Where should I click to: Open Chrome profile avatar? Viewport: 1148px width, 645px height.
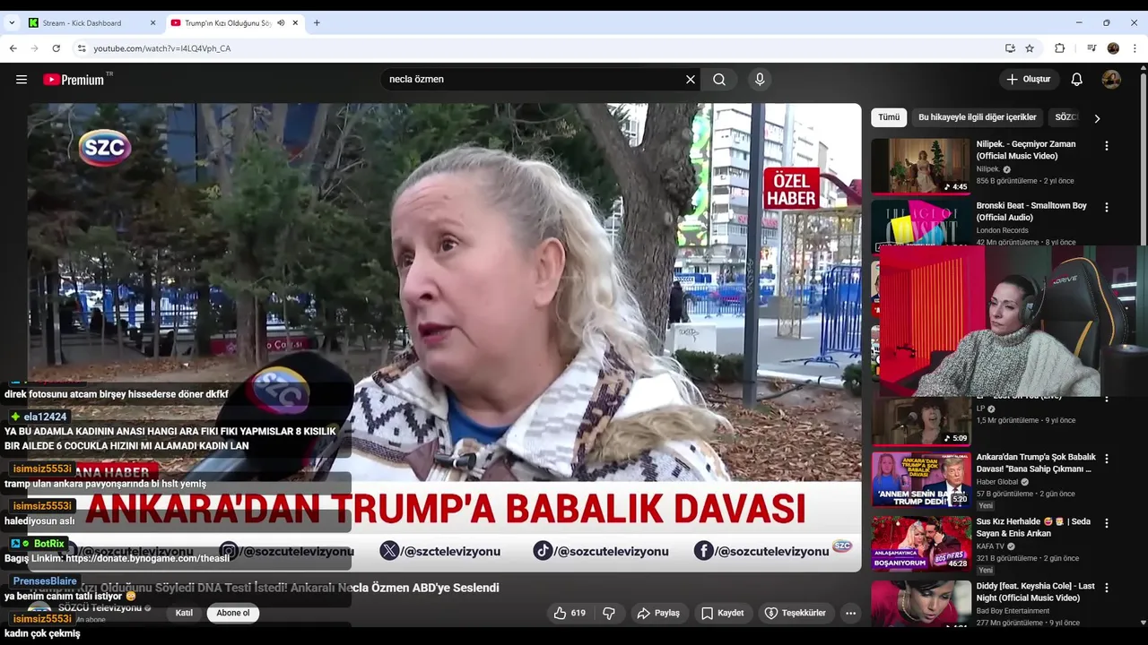coord(1113,48)
